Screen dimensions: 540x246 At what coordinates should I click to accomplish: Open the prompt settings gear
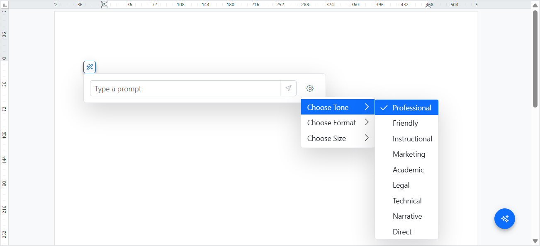[x=310, y=88]
